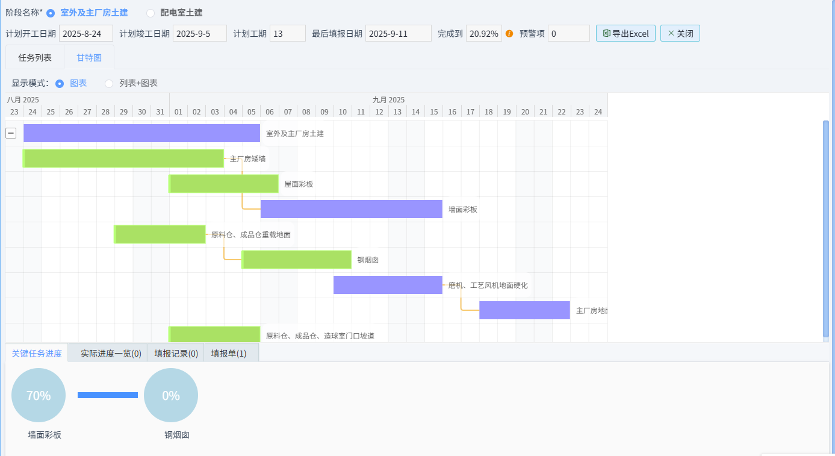Select the 磨机、工艺风机地面硬化 task bar
The height and width of the screenshot is (456, 835).
point(388,285)
